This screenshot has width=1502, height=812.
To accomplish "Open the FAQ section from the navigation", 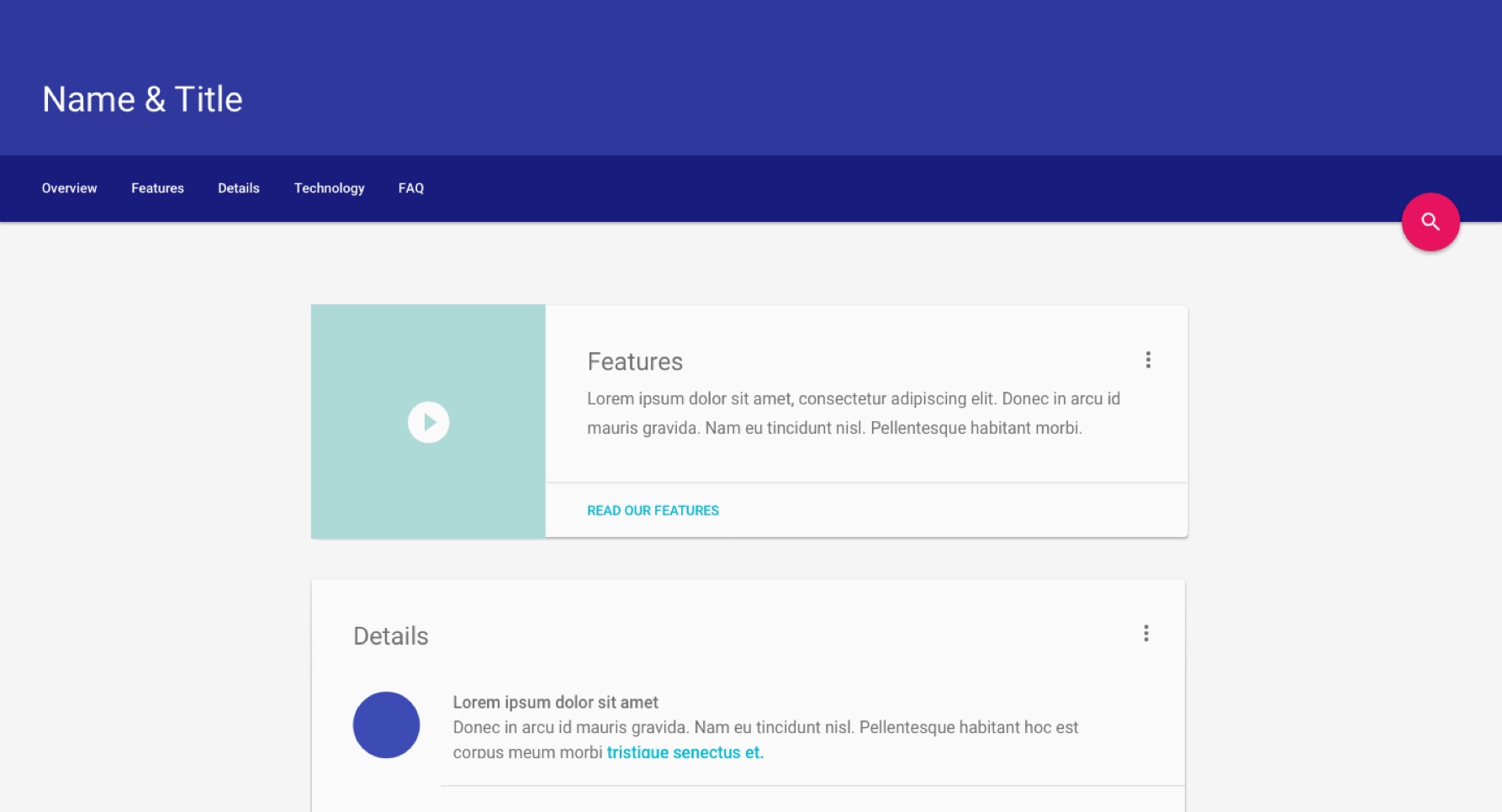I will (x=411, y=187).
